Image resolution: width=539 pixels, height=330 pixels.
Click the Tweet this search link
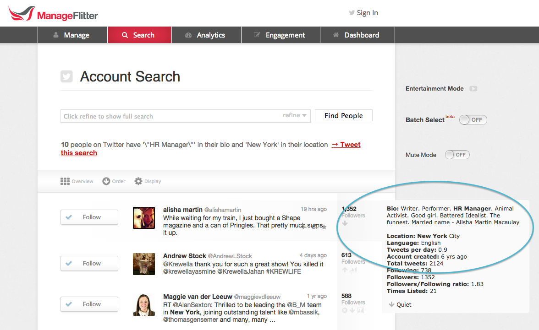coord(346,145)
